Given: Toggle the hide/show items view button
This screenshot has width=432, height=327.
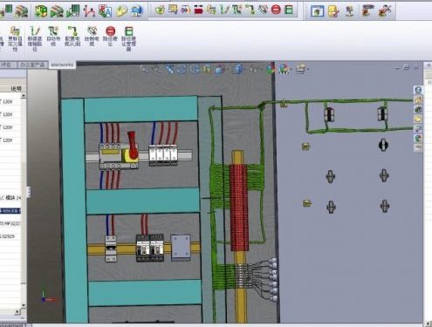Looking at the screenshot, I should point(254,69).
